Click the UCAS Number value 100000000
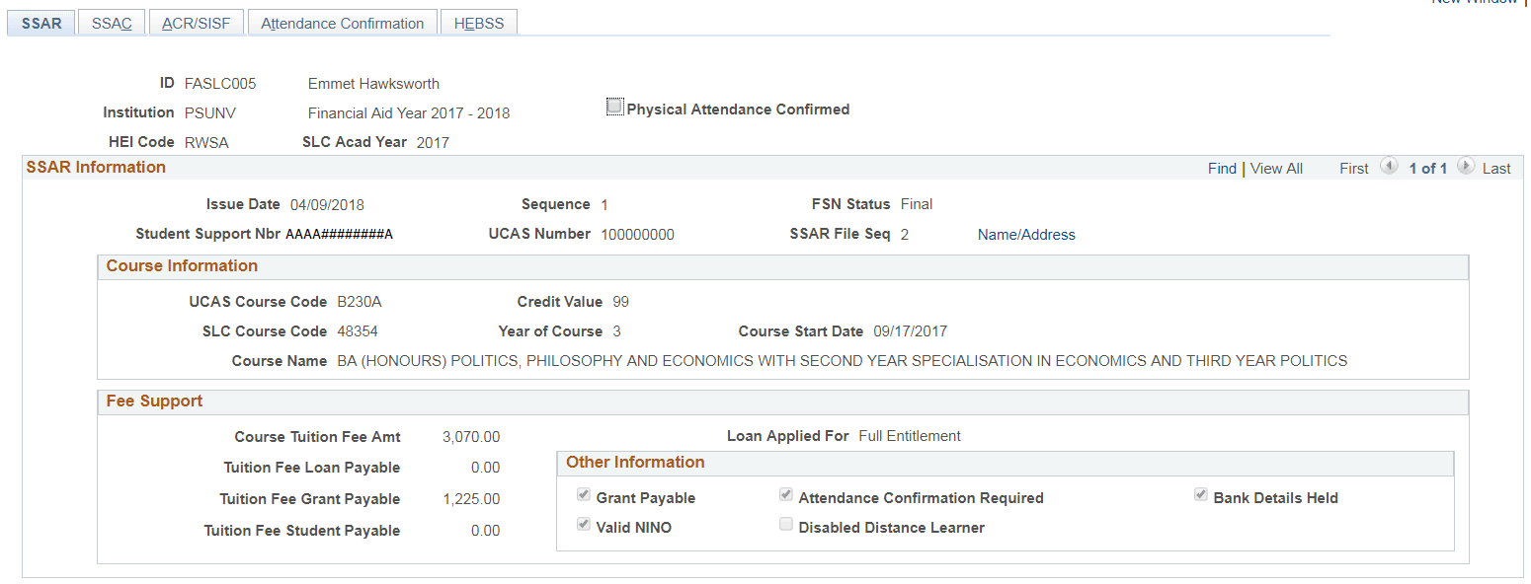 [x=637, y=234]
